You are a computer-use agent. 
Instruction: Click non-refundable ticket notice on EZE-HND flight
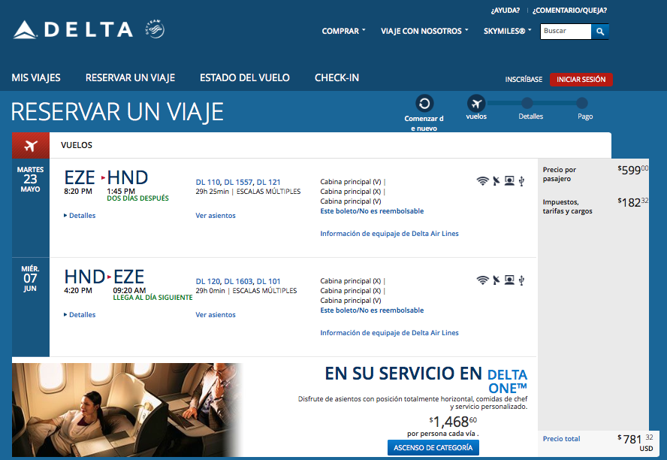coord(372,211)
